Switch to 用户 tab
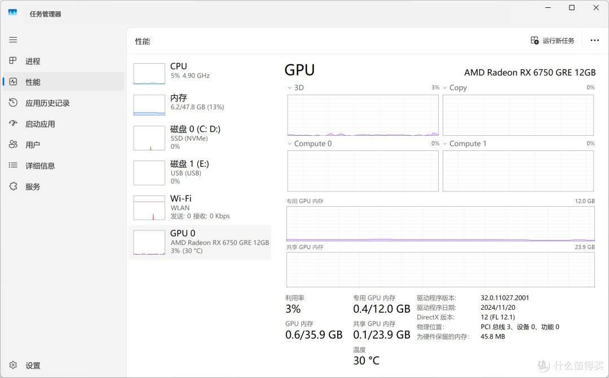Image resolution: width=609 pixels, height=378 pixels. tap(63, 145)
